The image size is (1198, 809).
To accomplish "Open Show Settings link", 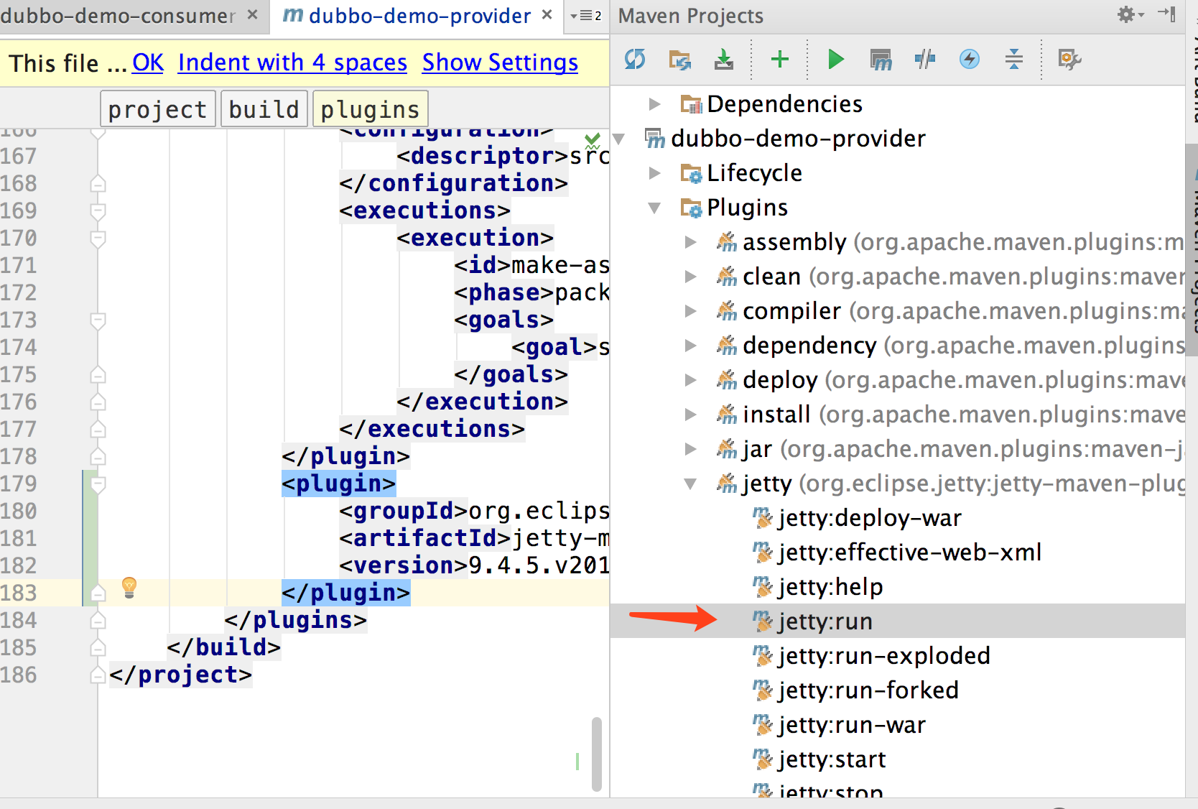I will point(500,63).
